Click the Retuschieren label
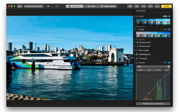The height and width of the screenshot is (112, 180). pyautogui.click(x=145, y=46)
